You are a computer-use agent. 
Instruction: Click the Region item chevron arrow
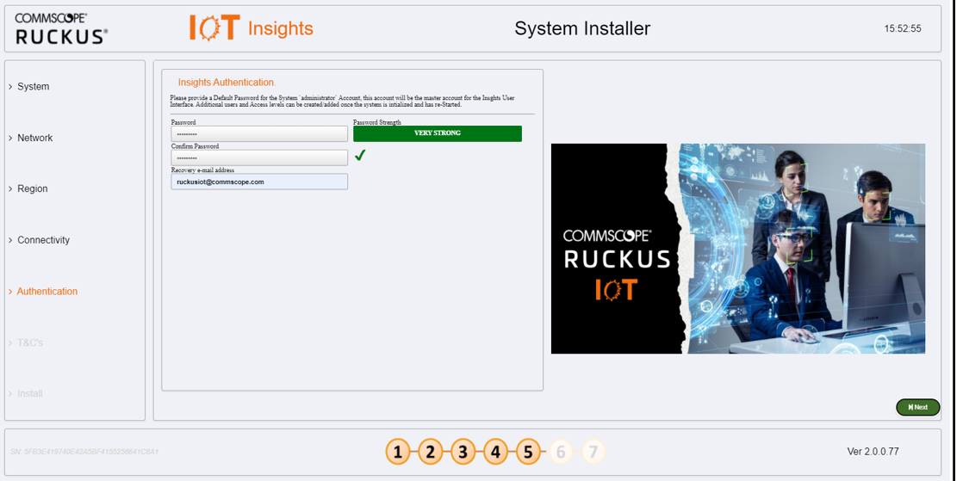pos(10,189)
